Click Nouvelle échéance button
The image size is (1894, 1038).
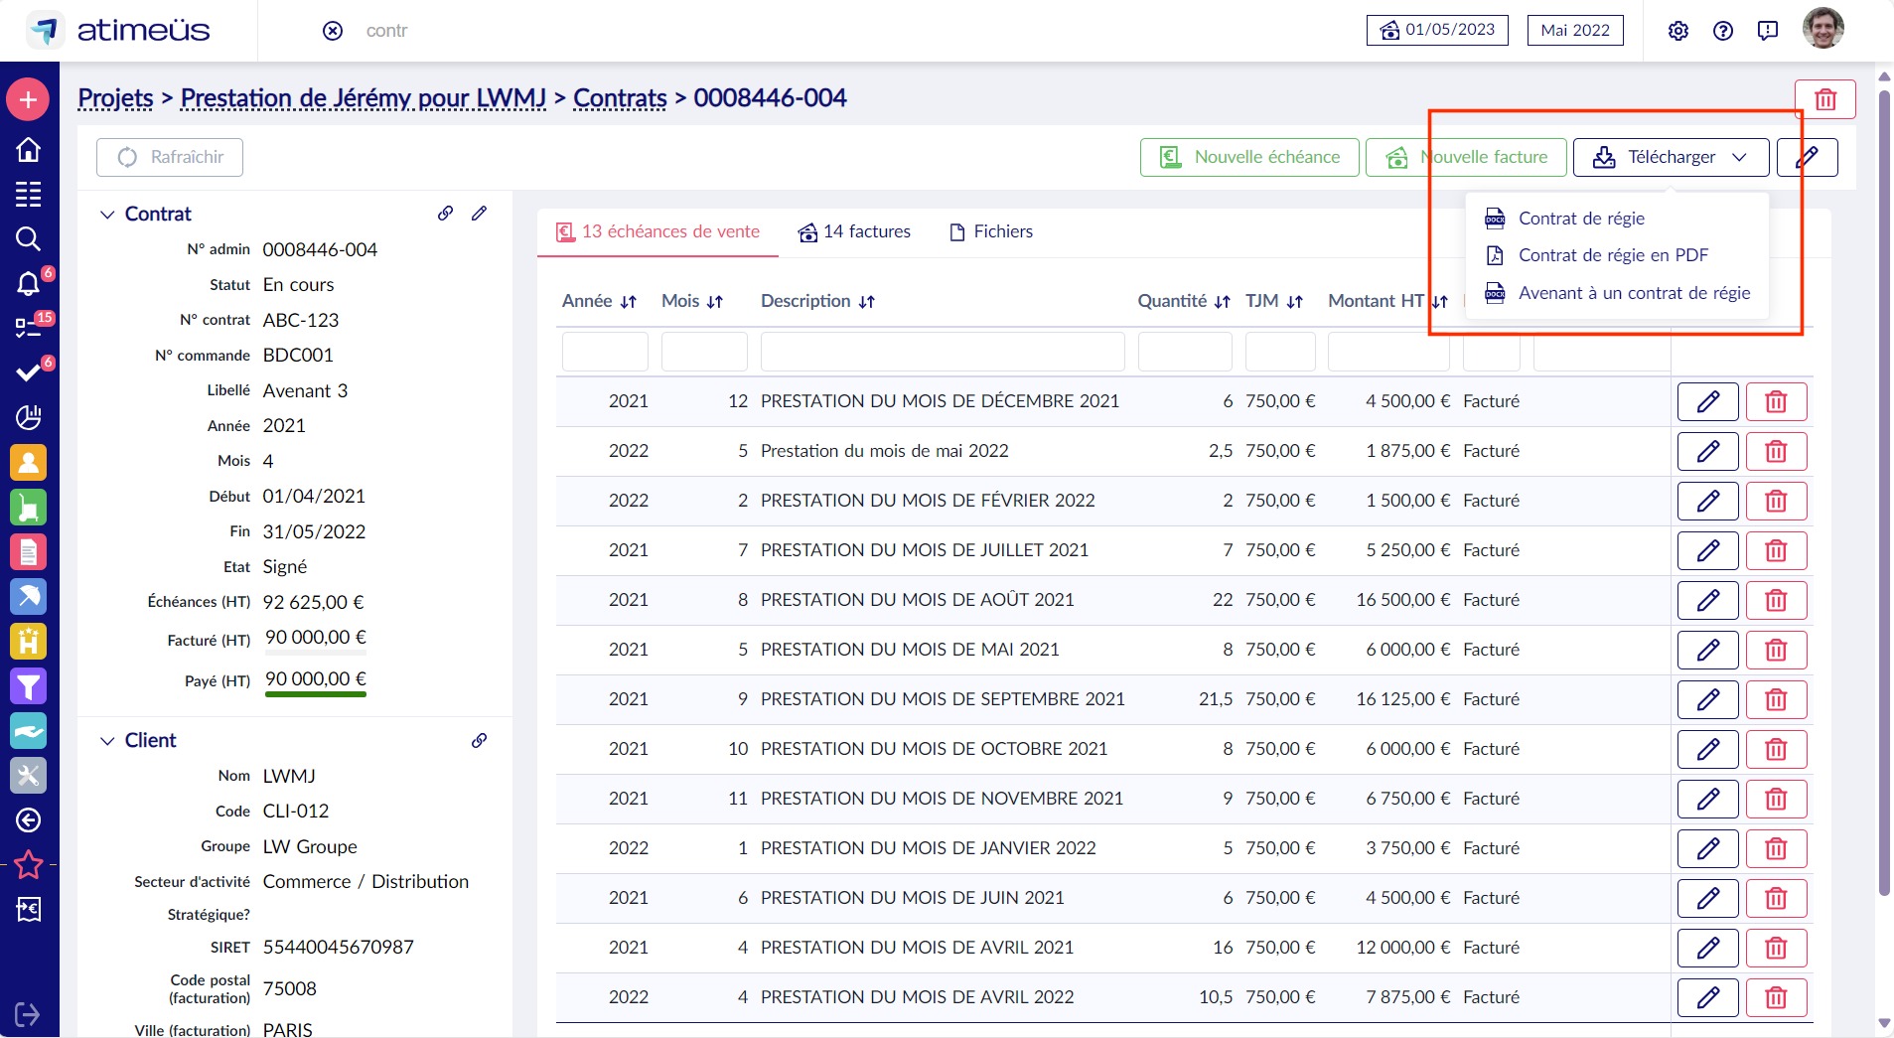(1249, 157)
